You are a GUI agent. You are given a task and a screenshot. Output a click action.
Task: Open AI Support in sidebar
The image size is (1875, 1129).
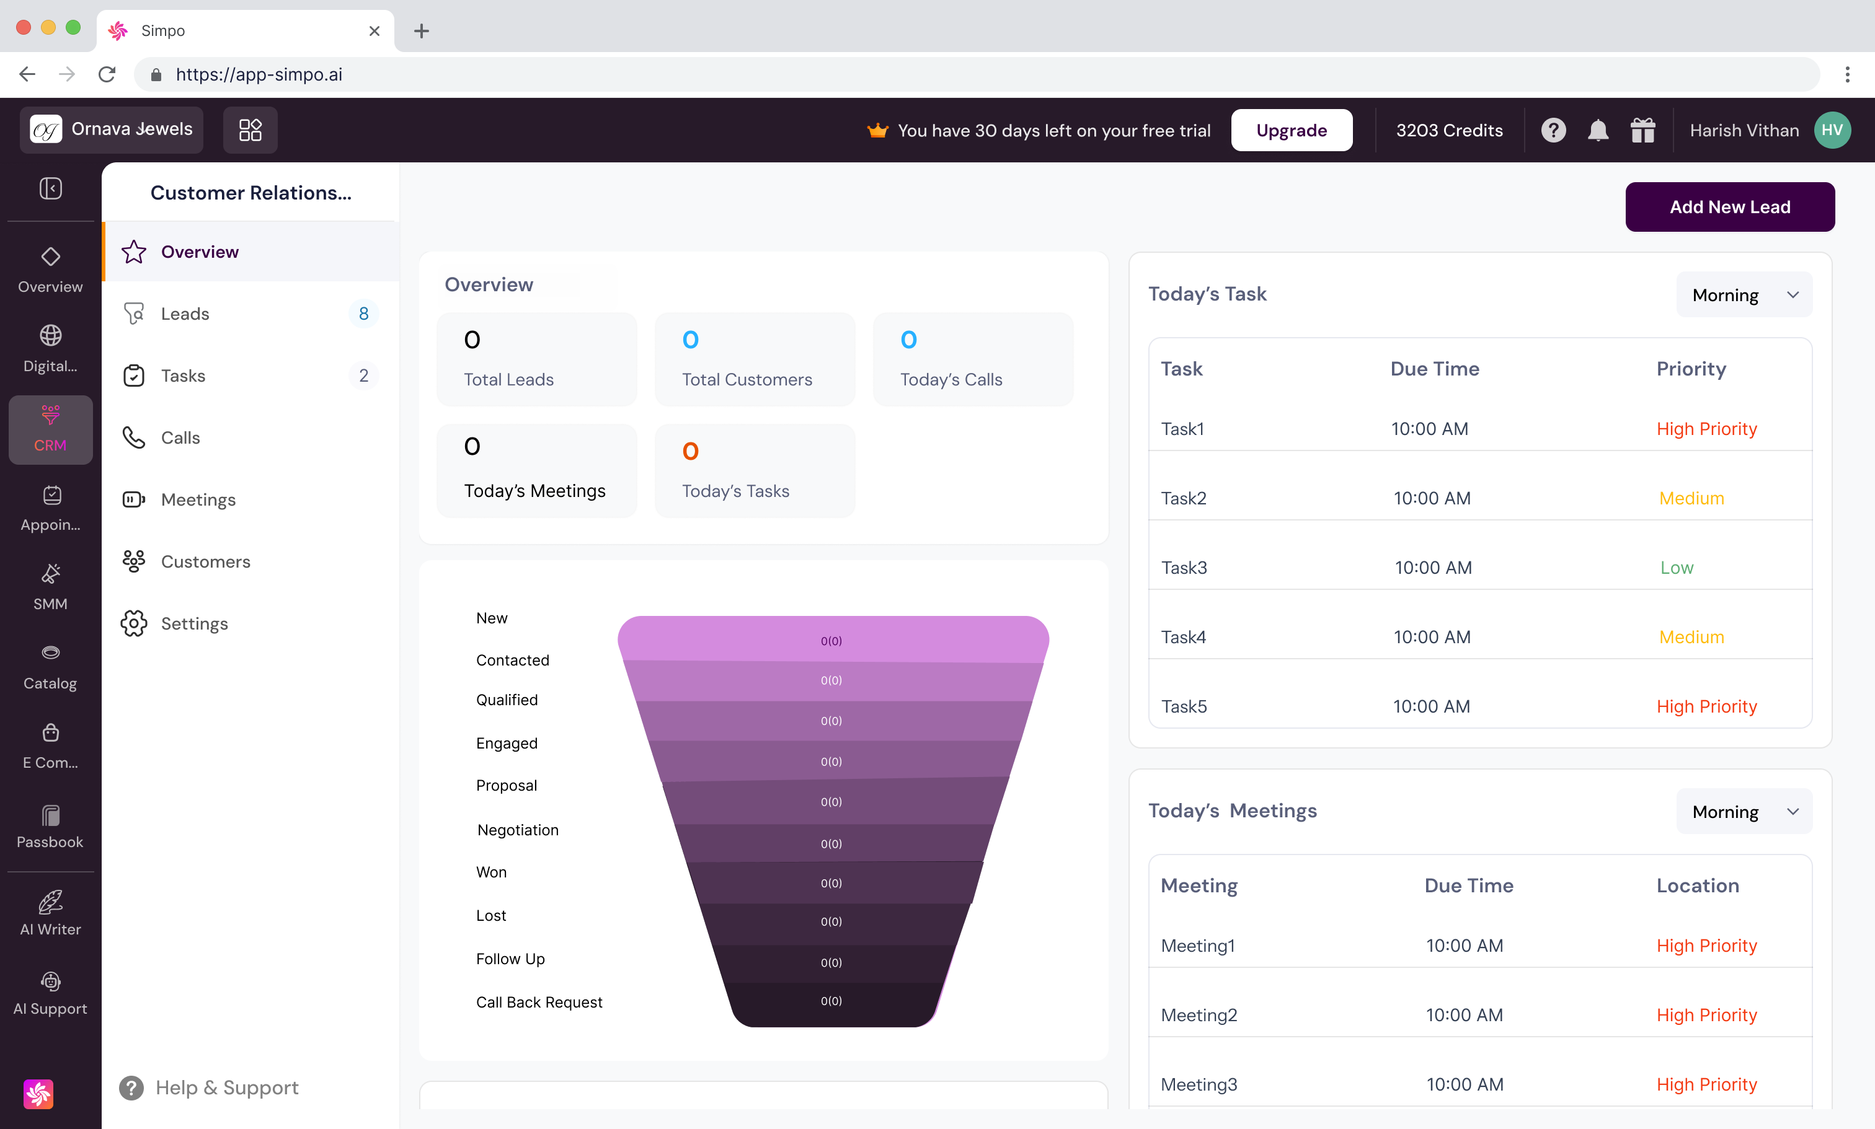50,993
